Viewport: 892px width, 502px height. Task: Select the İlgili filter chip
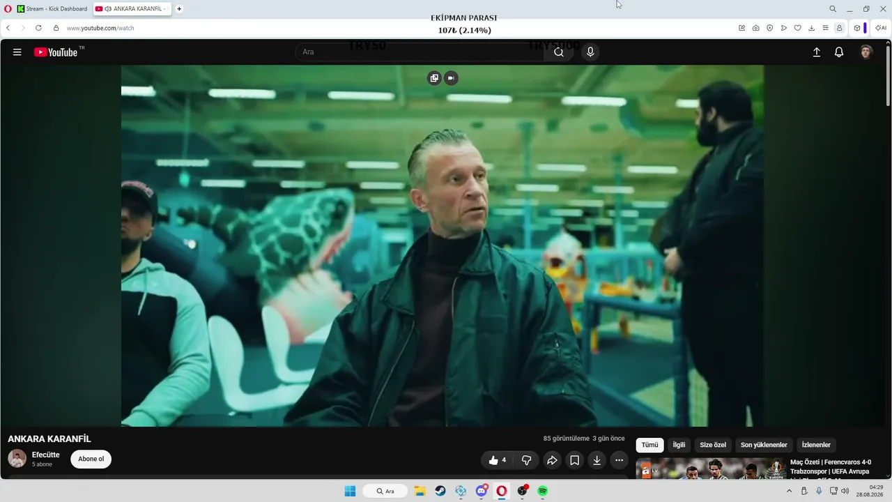click(x=679, y=445)
